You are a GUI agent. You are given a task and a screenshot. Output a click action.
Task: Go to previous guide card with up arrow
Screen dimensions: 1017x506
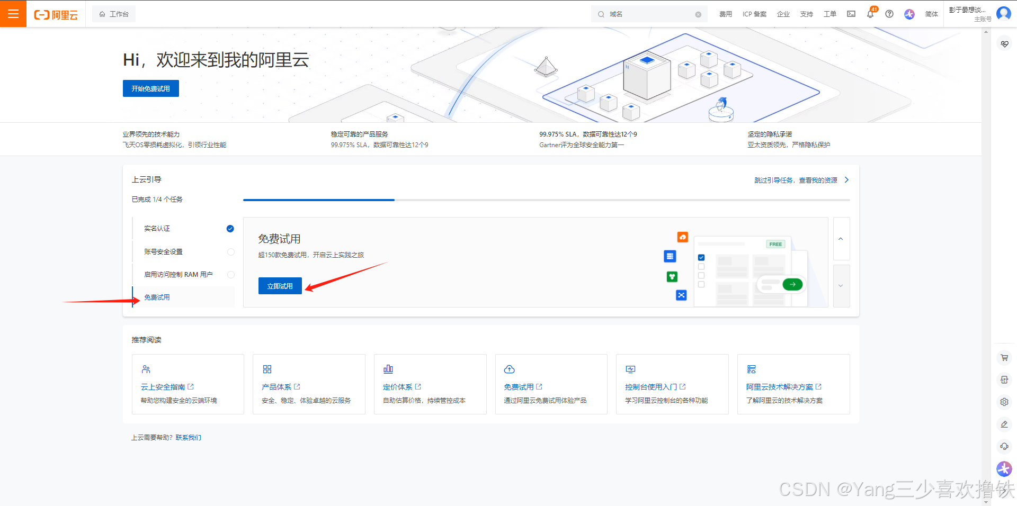coord(841,239)
